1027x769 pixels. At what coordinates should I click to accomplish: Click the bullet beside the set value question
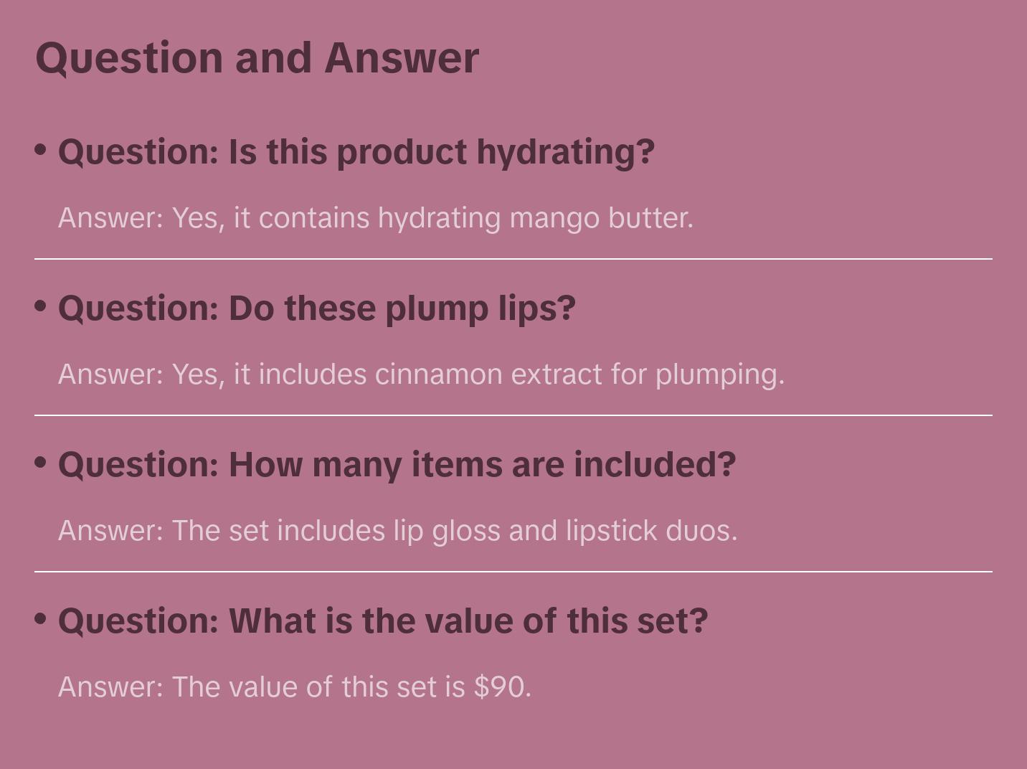[x=41, y=618]
